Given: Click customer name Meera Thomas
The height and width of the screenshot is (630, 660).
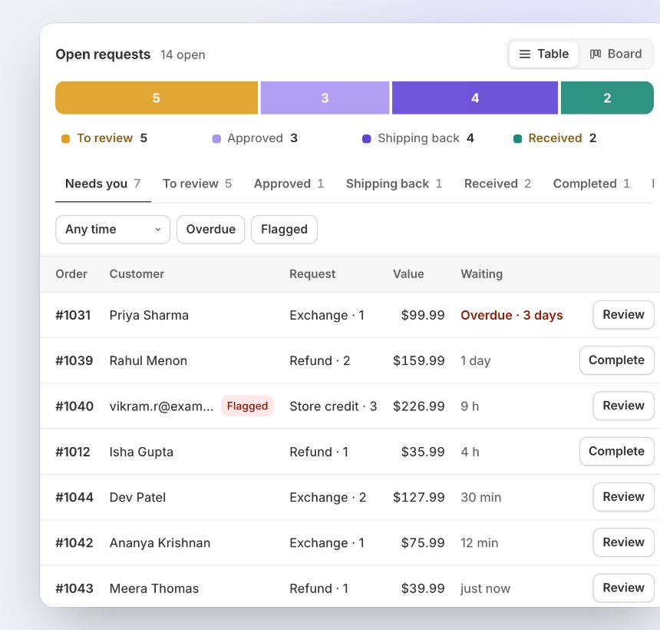Looking at the screenshot, I should (x=154, y=589).
